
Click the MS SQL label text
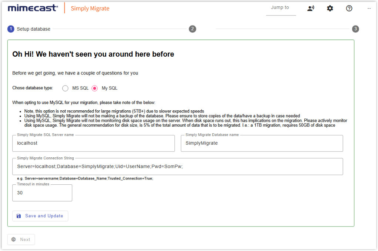[80, 88]
